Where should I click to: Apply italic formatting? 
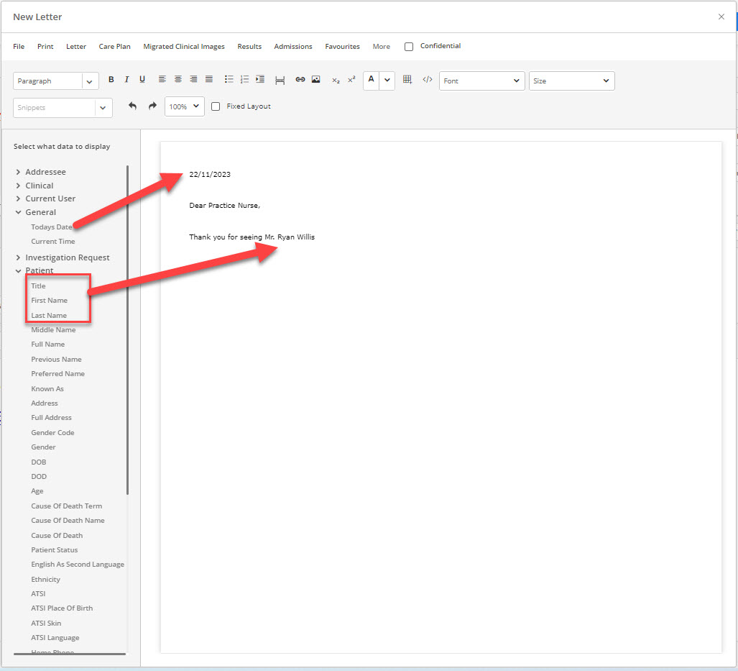coord(126,80)
